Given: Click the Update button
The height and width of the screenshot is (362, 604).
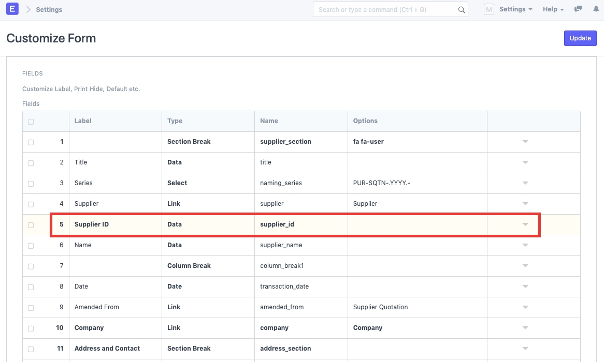Looking at the screenshot, I should (x=580, y=38).
